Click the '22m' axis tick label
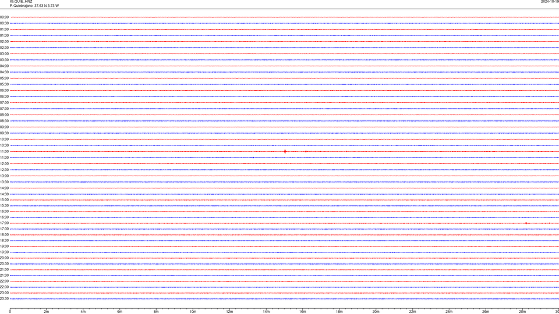 click(x=412, y=312)
